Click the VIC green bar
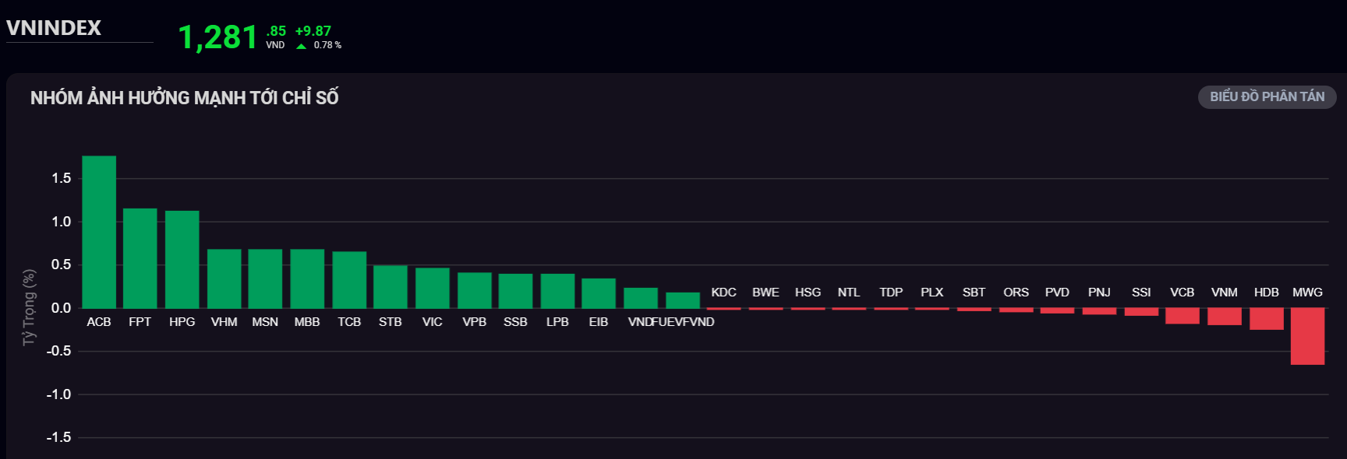This screenshot has height=459, width=1347. tap(433, 288)
